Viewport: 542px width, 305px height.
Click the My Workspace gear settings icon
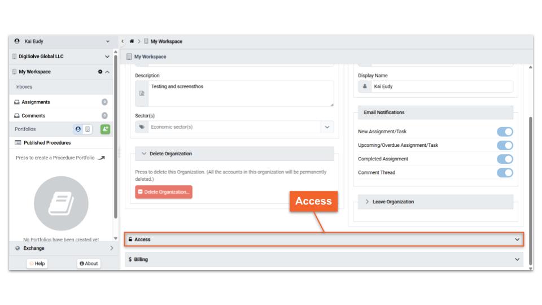point(100,72)
